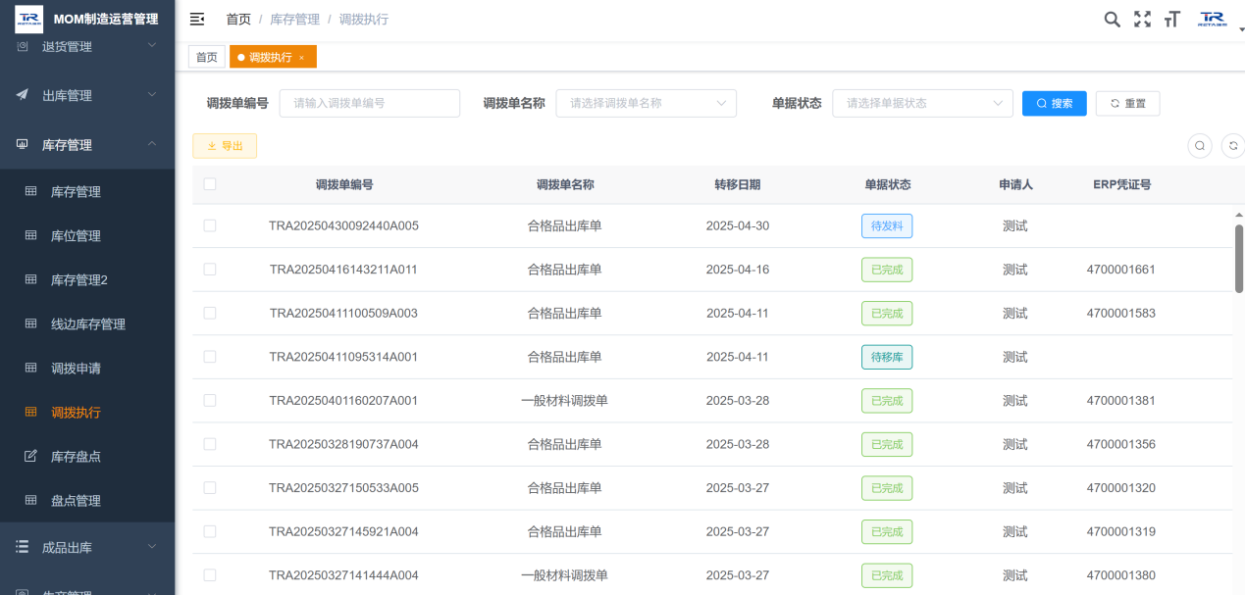1245x595 pixels.
Task: Select the orange 调拨执行 tab
Action: 273,58
